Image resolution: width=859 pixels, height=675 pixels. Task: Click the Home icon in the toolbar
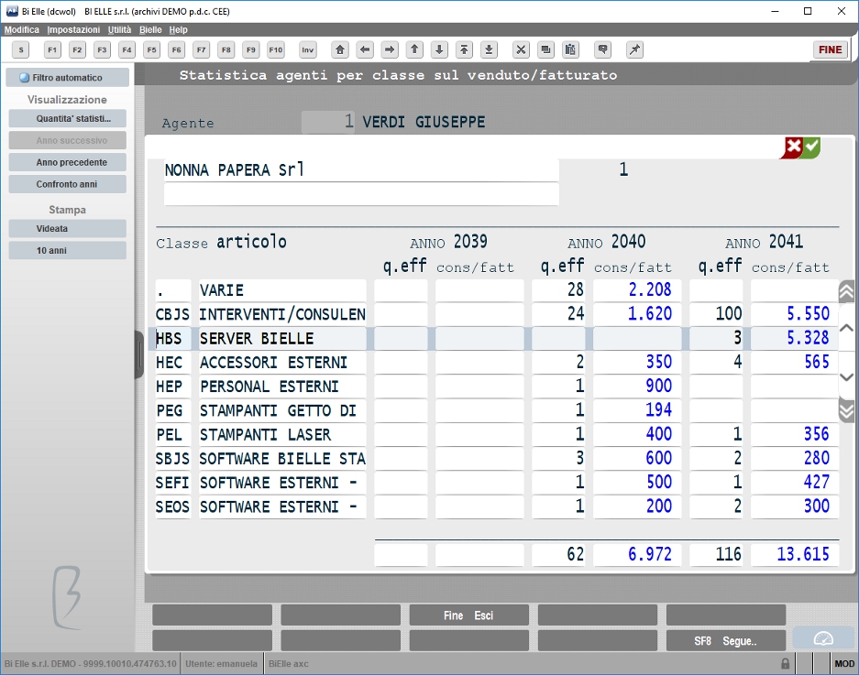pos(340,49)
